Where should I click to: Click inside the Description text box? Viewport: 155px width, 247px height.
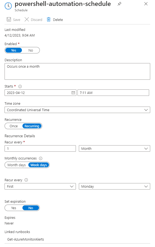coord(77,71)
